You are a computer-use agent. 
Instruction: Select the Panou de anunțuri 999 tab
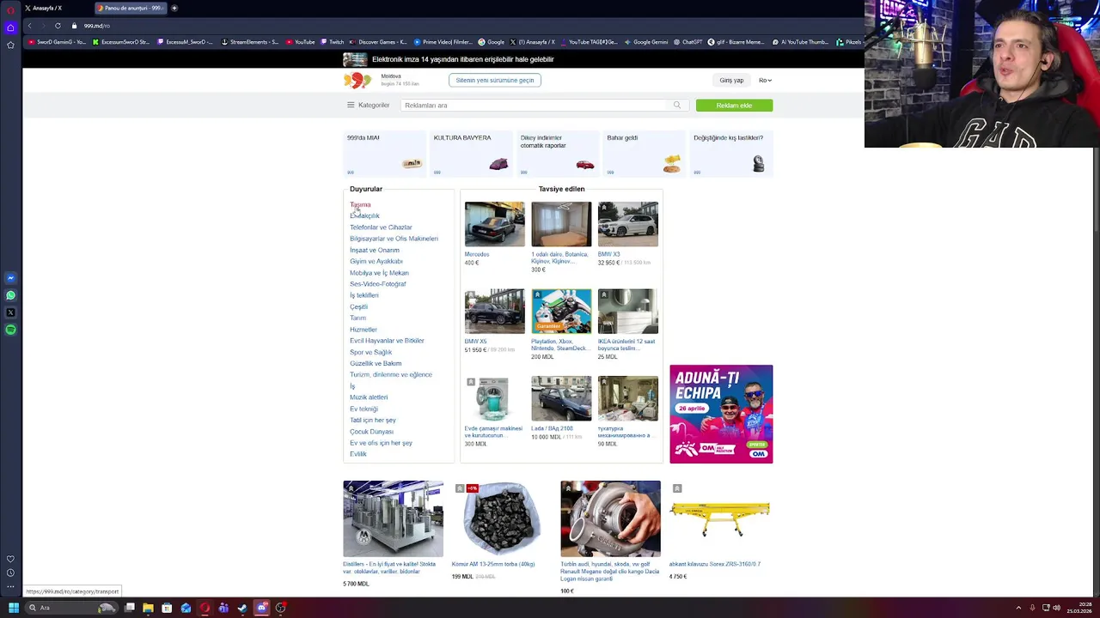click(131, 8)
